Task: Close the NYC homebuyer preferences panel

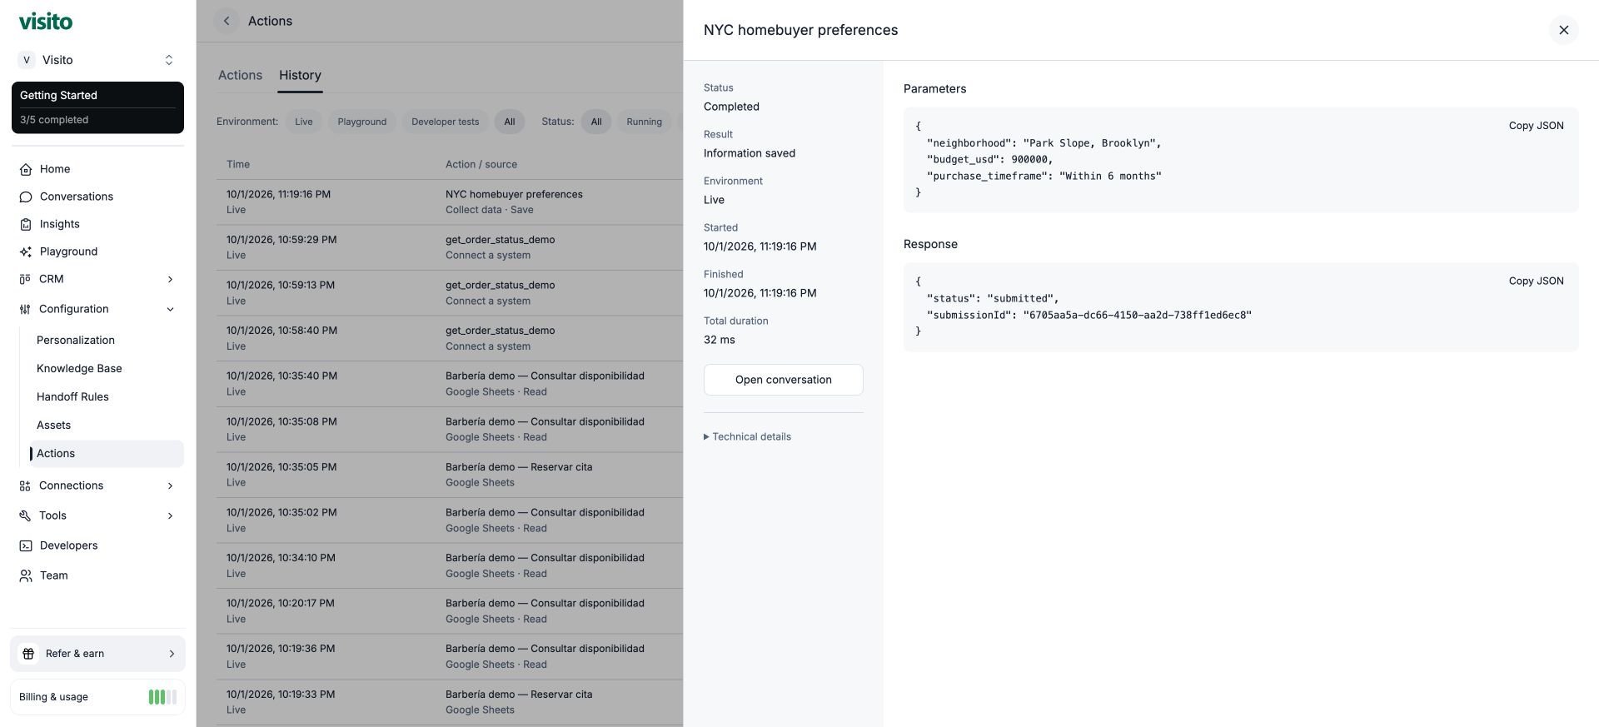Action: point(1563,30)
